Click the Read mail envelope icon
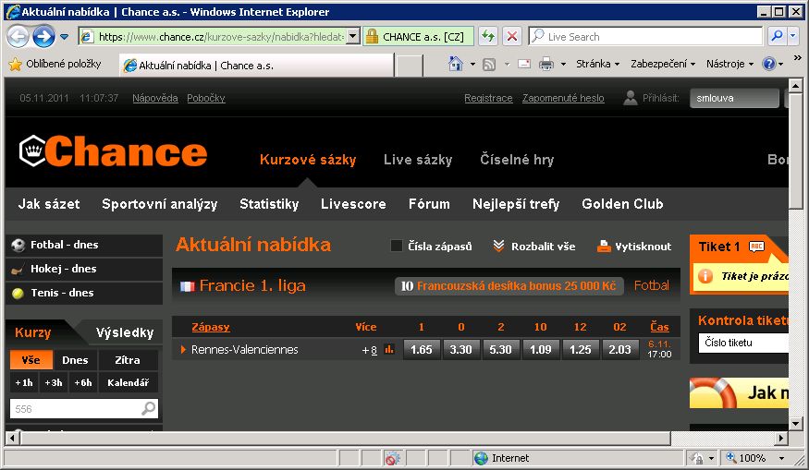This screenshot has width=809, height=470. [524, 64]
